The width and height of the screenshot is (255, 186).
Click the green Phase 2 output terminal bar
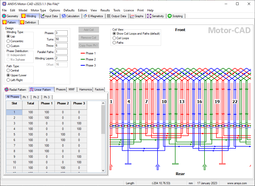[175, 164]
